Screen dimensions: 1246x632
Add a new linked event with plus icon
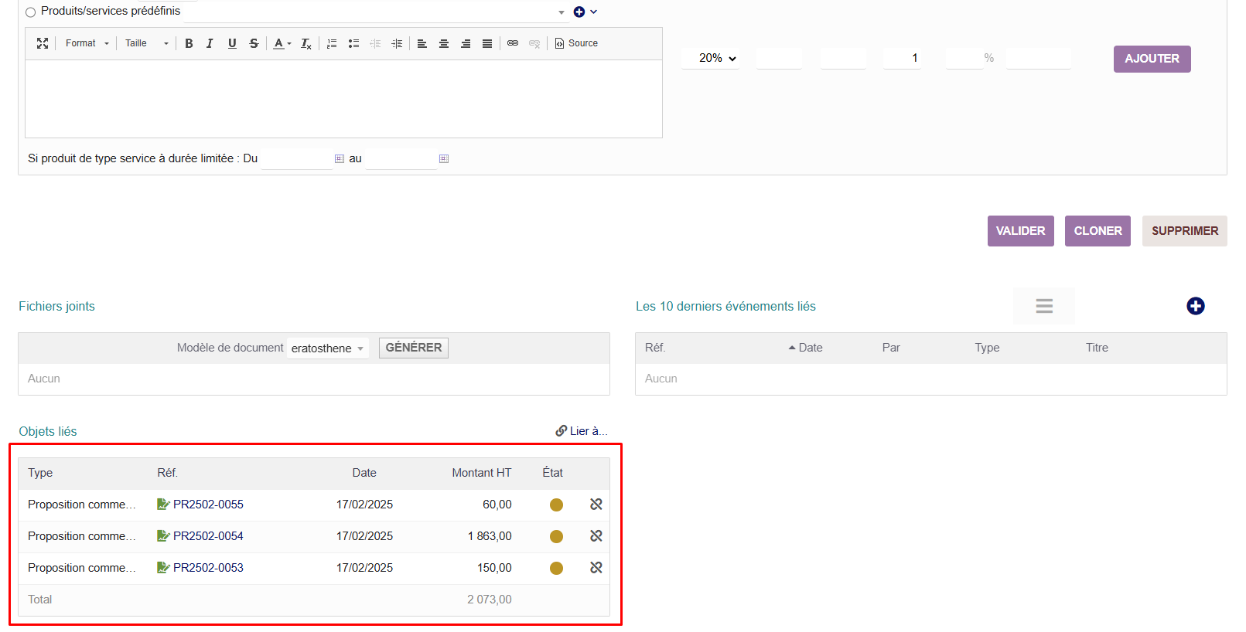click(x=1195, y=306)
